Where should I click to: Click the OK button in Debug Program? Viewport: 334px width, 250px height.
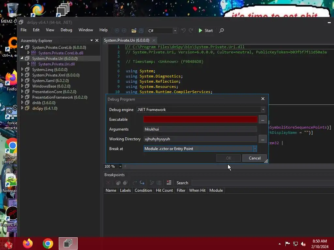229,158
